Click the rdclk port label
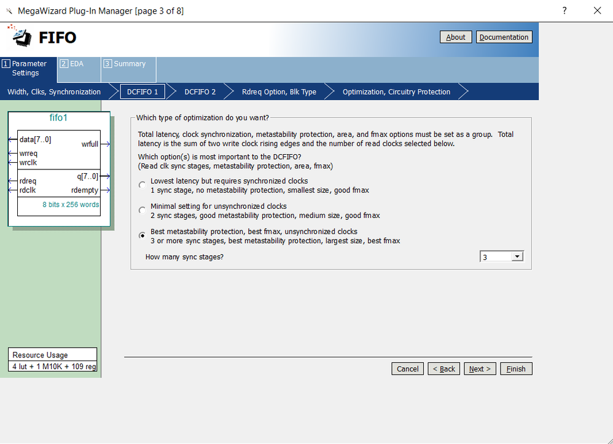Screen dimensions: 613x444 point(28,190)
